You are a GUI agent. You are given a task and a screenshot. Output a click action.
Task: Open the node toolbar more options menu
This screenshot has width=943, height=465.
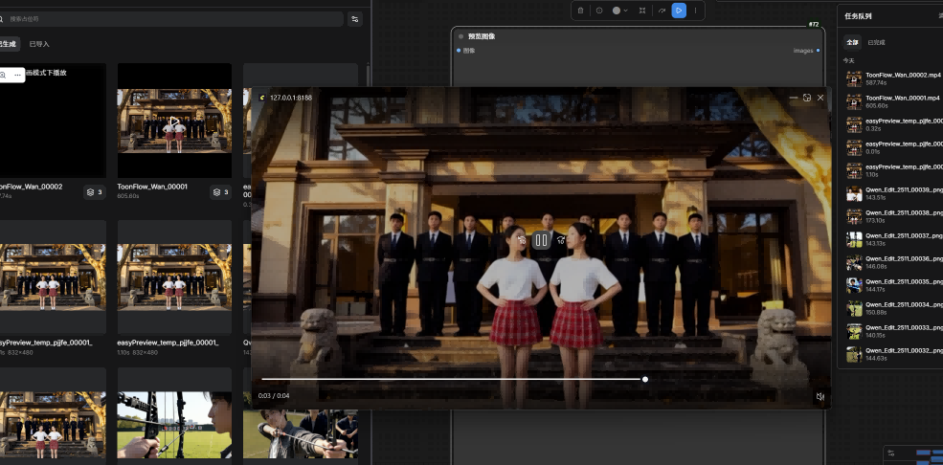(x=696, y=11)
